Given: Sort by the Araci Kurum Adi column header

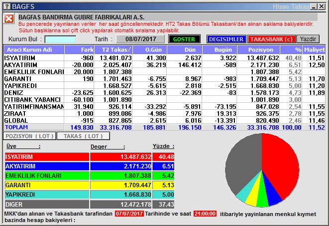Looking at the screenshot, I should click(x=34, y=50).
